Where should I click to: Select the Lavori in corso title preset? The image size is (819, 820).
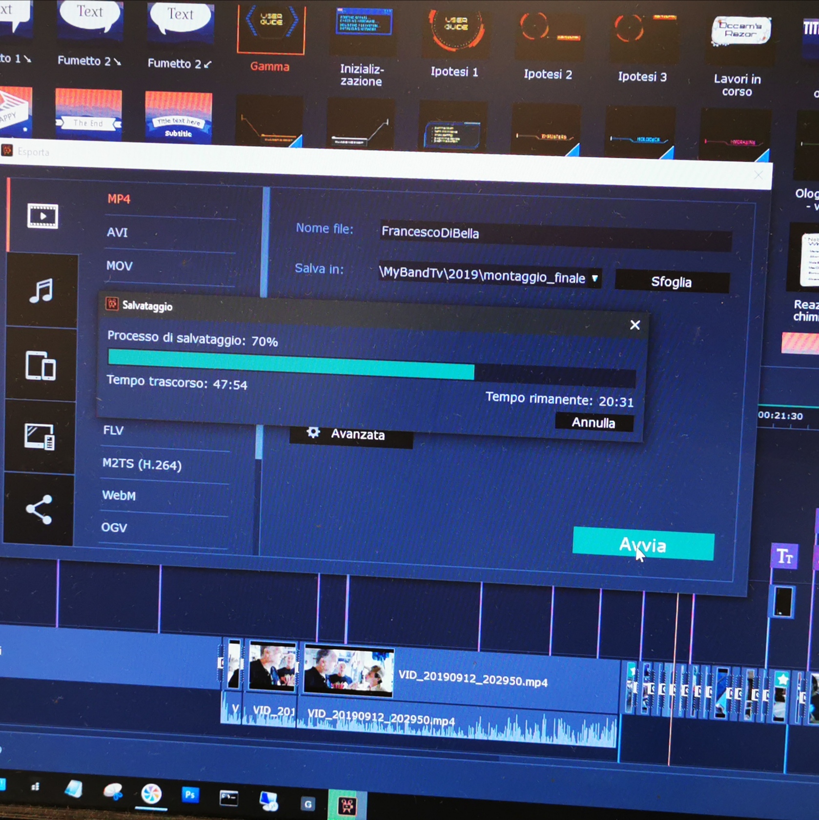738,57
